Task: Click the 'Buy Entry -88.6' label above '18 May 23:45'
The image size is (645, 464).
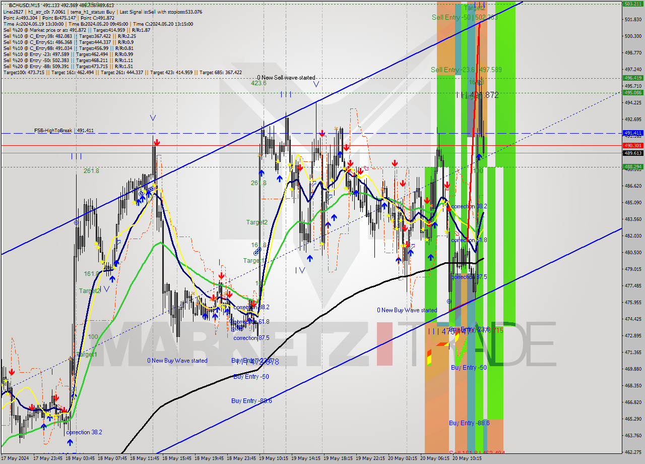Action: tap(251, 401)
